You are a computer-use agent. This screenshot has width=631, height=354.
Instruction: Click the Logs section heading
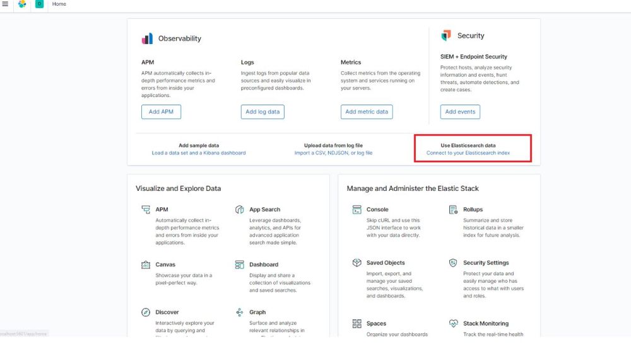pos(247,62)
